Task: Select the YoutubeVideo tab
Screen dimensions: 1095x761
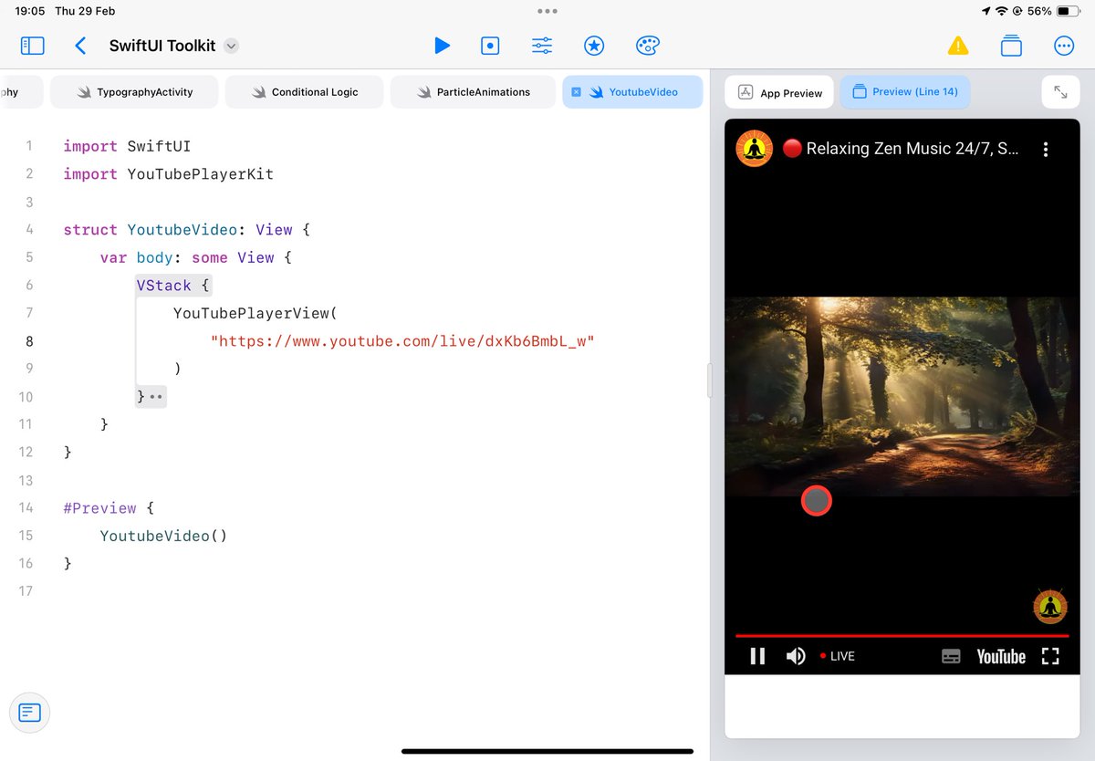Action: point(632,92)
